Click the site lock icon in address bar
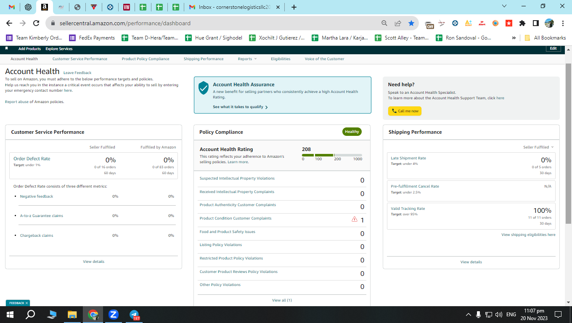 pos(53,23)
